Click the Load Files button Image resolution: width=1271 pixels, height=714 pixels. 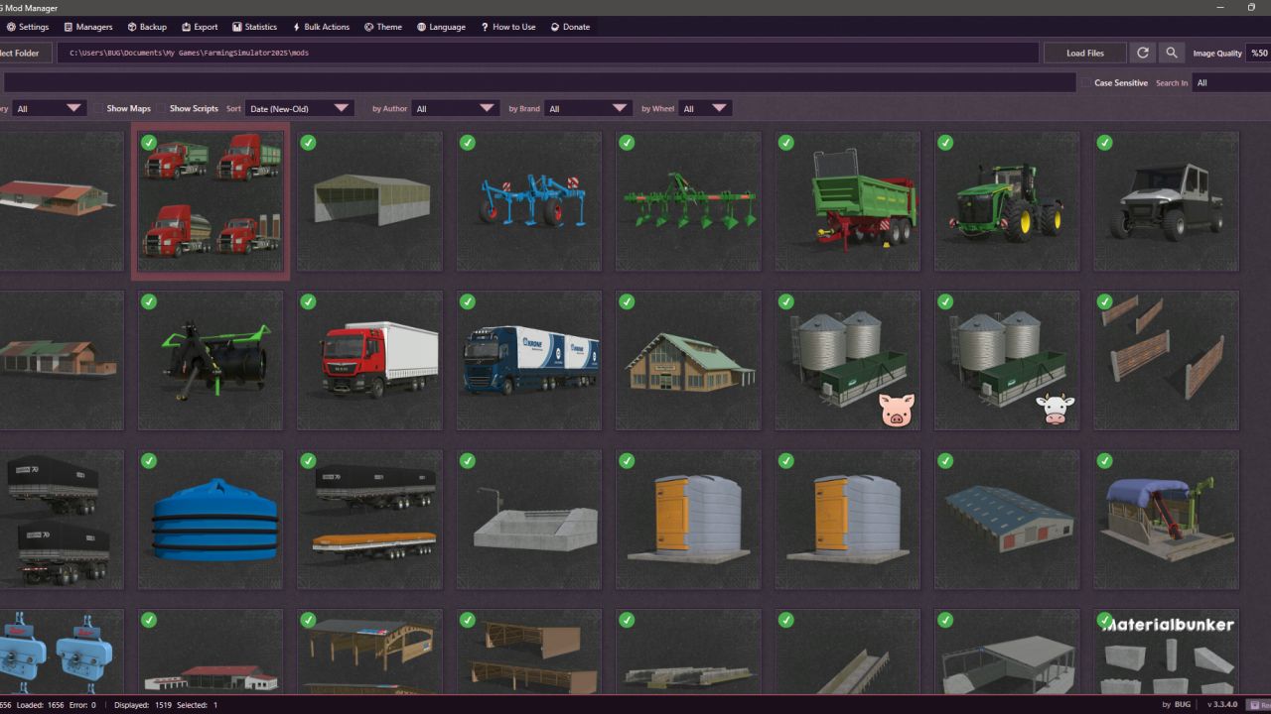point(1085,53)
